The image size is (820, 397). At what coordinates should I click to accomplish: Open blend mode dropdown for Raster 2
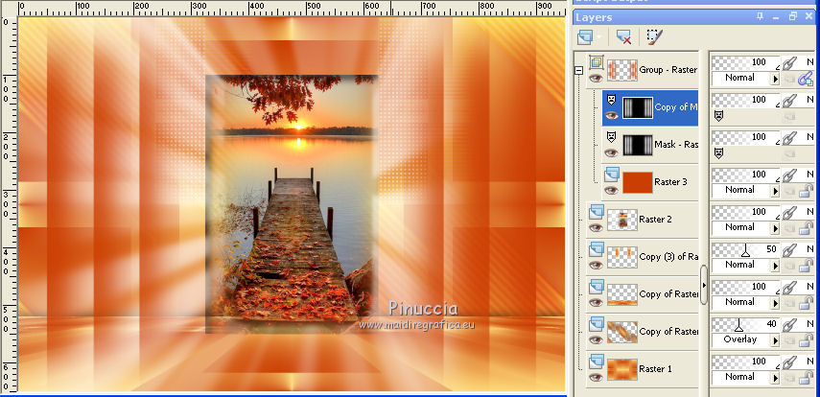(x=775, y=228)
